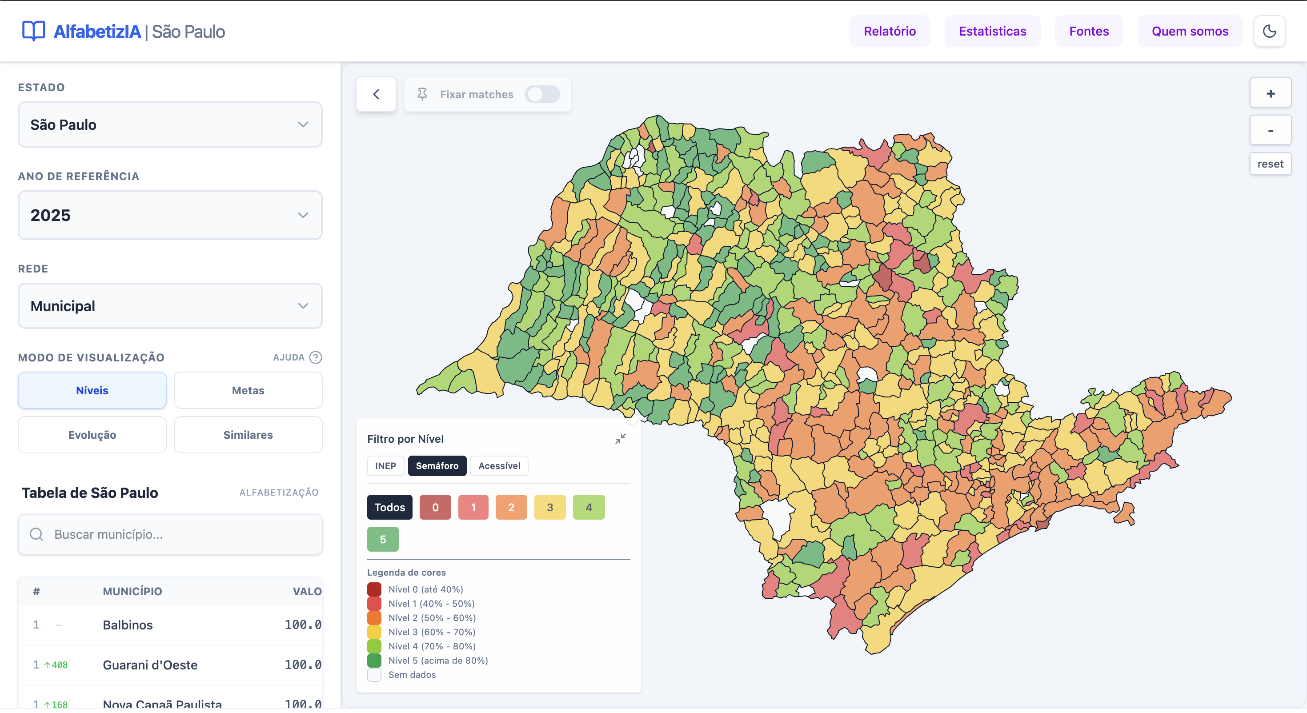Click the # rank column header
This screenshot has height=713, width=1307.
tap(36, 591)
